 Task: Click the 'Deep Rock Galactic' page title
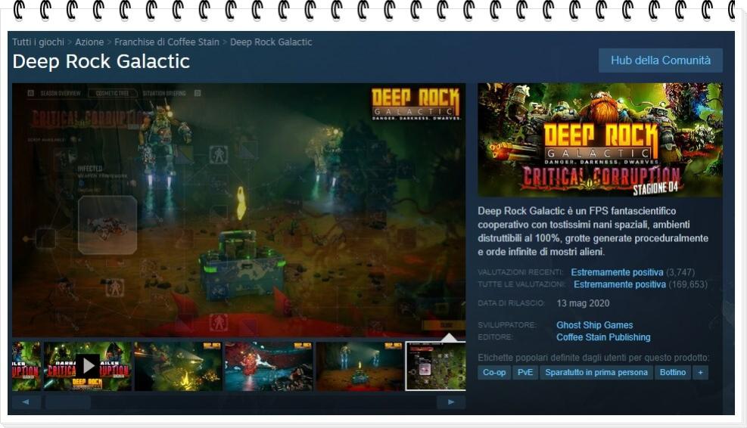[x=101, y=61]
